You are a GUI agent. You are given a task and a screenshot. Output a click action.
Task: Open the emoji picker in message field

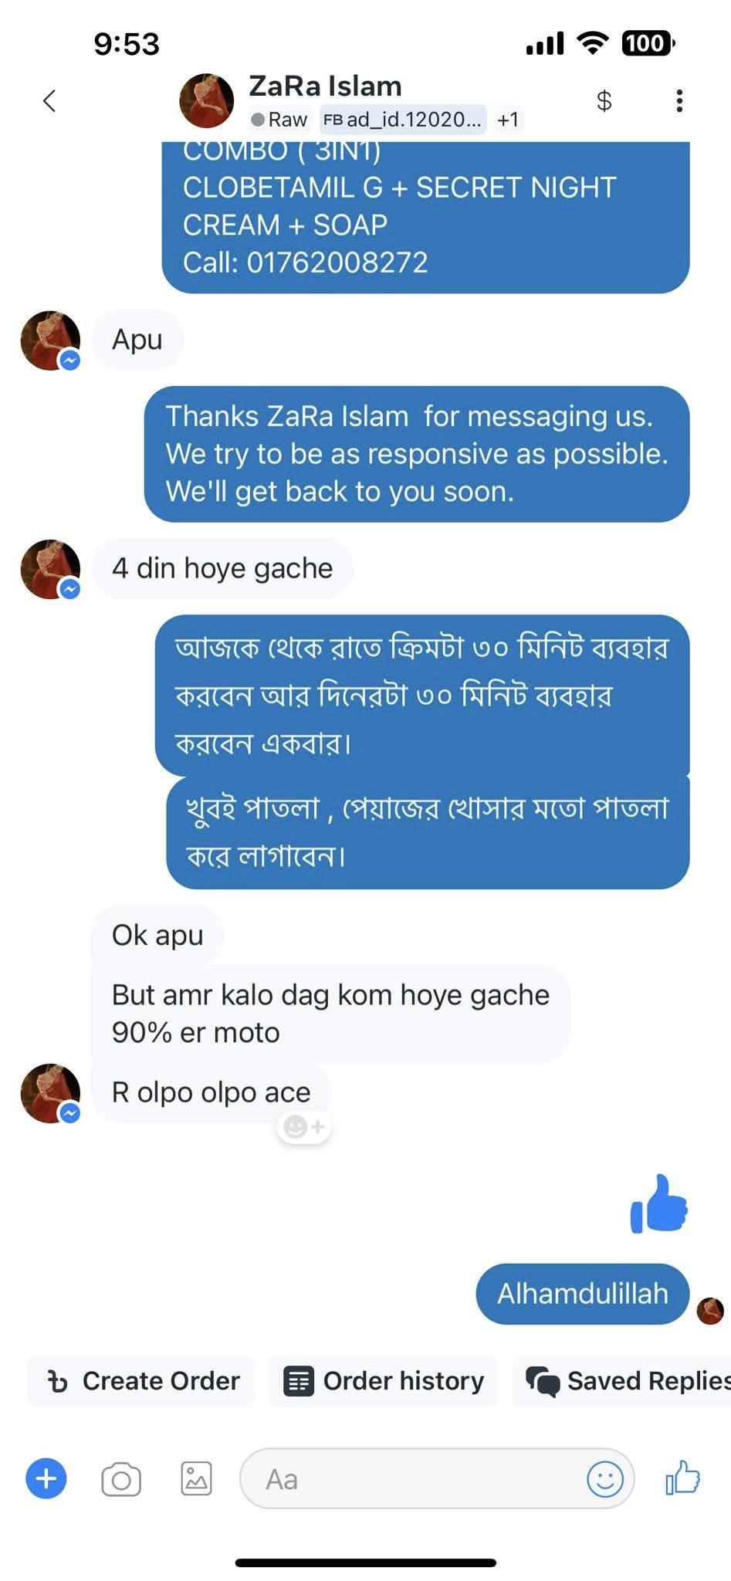[604, 1479]
